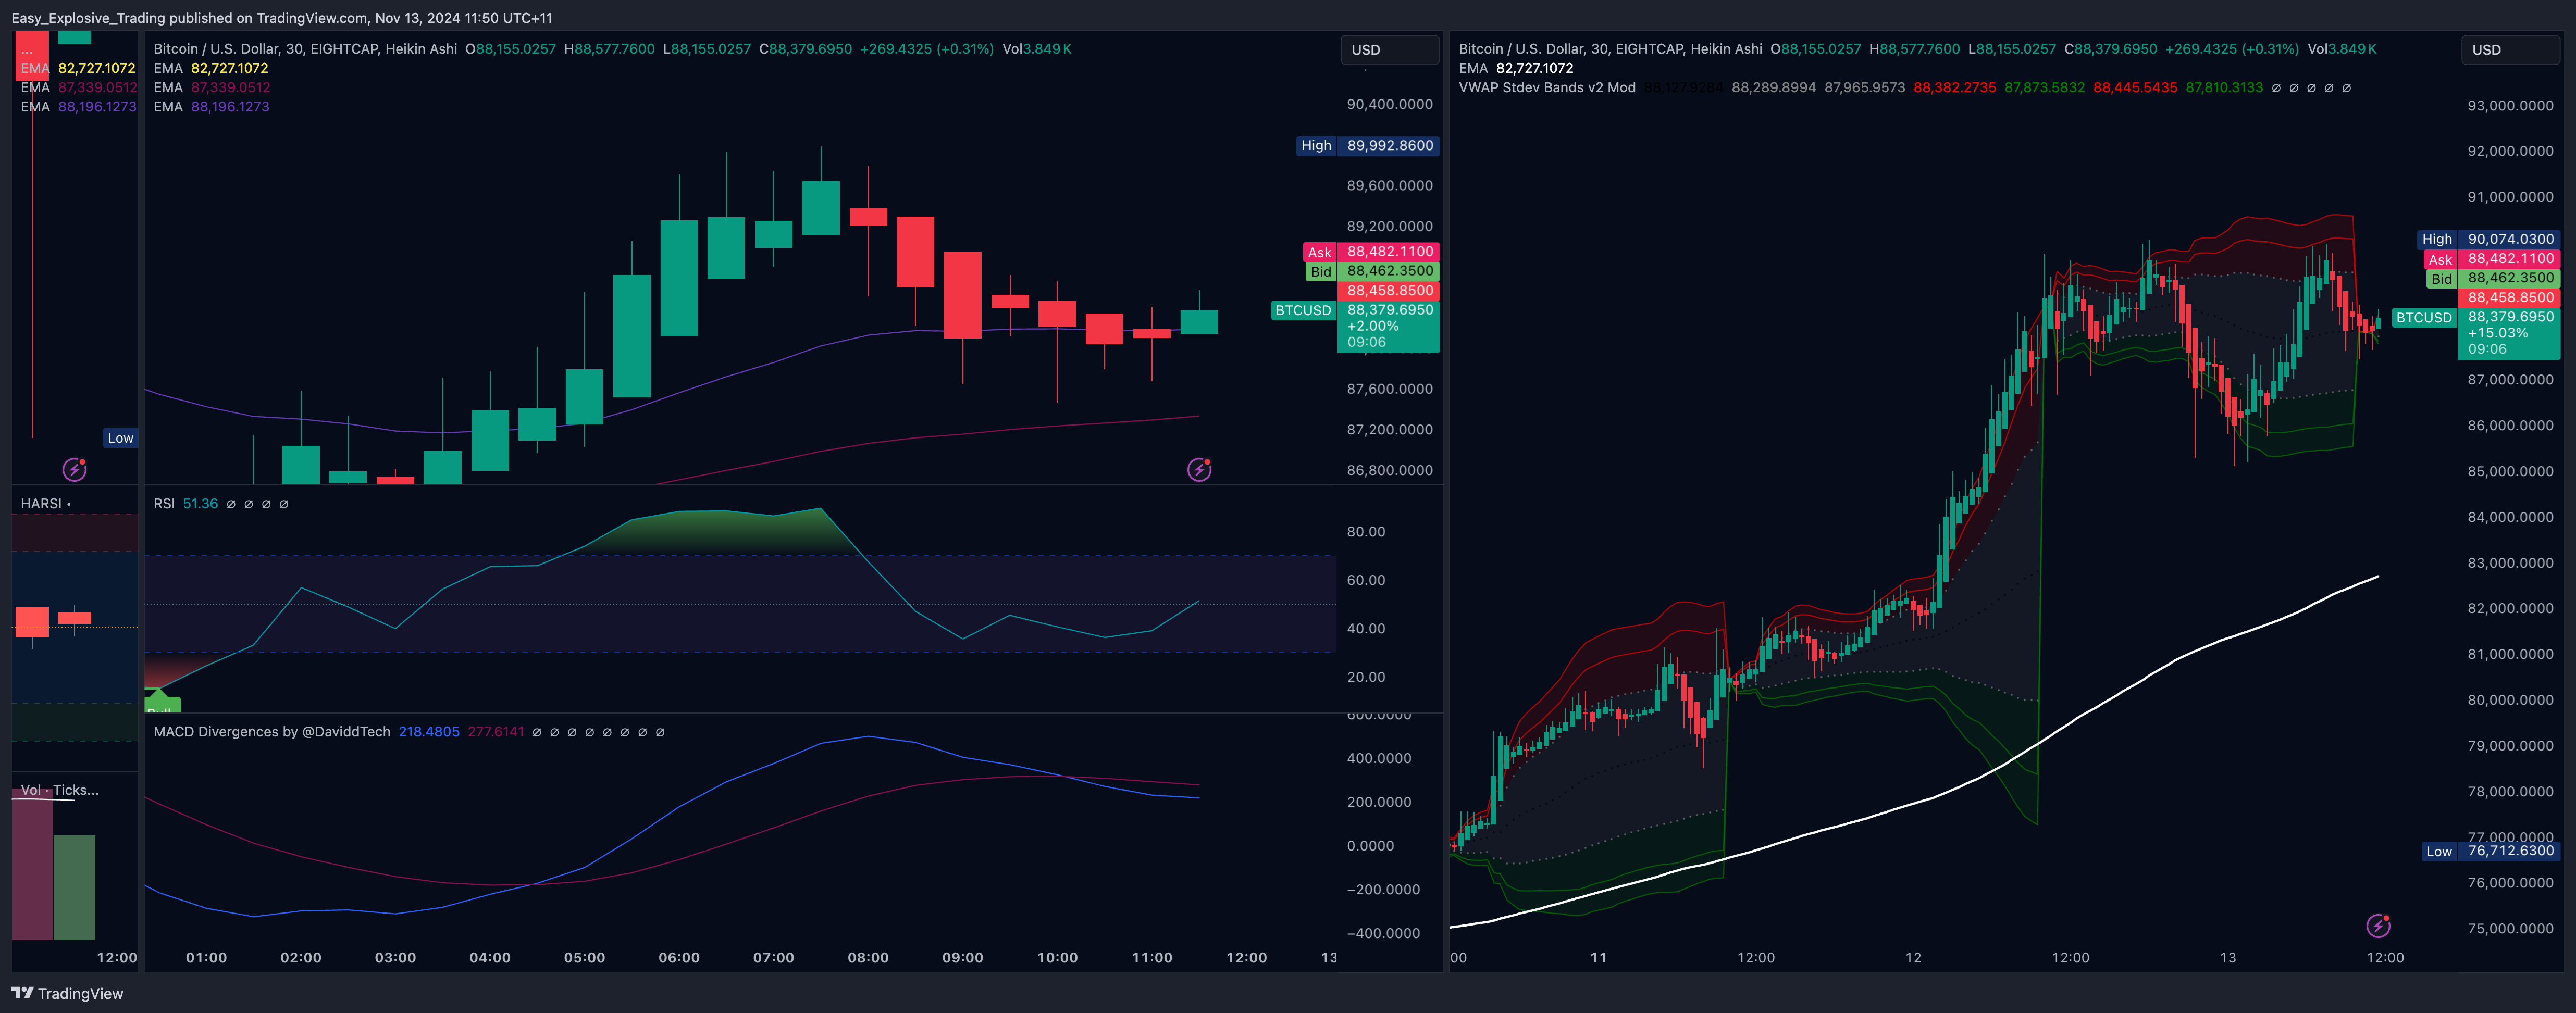Click the yellow EMA 82,727.1072 legend in middle chart
The width and height of the screenshot is (2576, 1013).
click(x=211, y=68)
